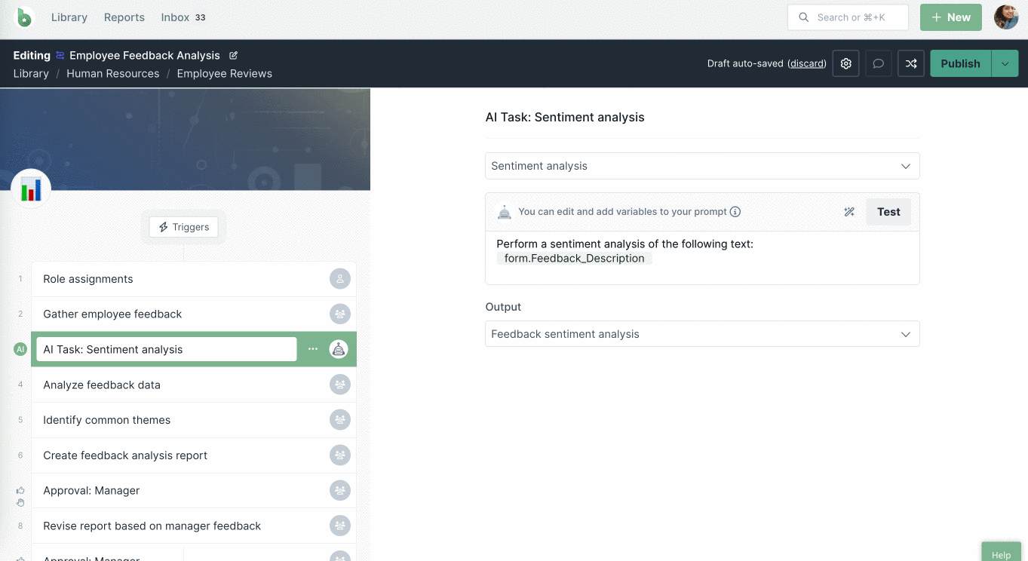Open the workflow settings gear icon

point(845,63)
